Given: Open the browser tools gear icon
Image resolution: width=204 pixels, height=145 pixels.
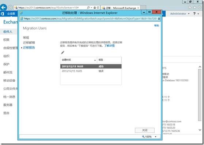Looking at the screenshot, I should coord(200,8).
